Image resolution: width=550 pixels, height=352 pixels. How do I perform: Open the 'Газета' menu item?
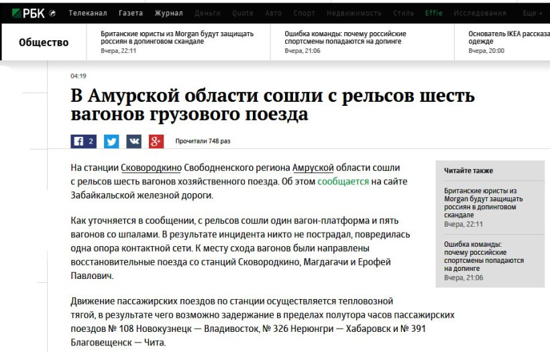[x=131, y=13]
